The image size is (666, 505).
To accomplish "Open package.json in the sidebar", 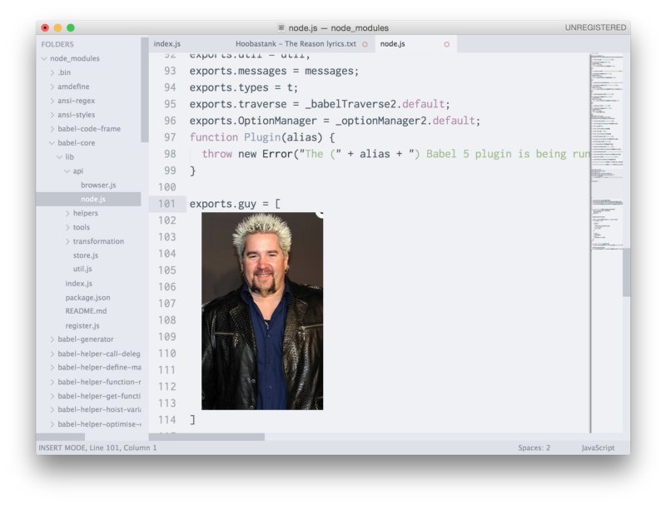I will click(x=87, y=298).
